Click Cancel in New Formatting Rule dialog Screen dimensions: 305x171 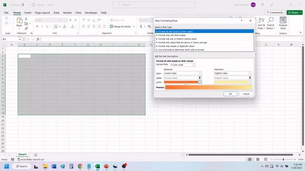point(246,94)
